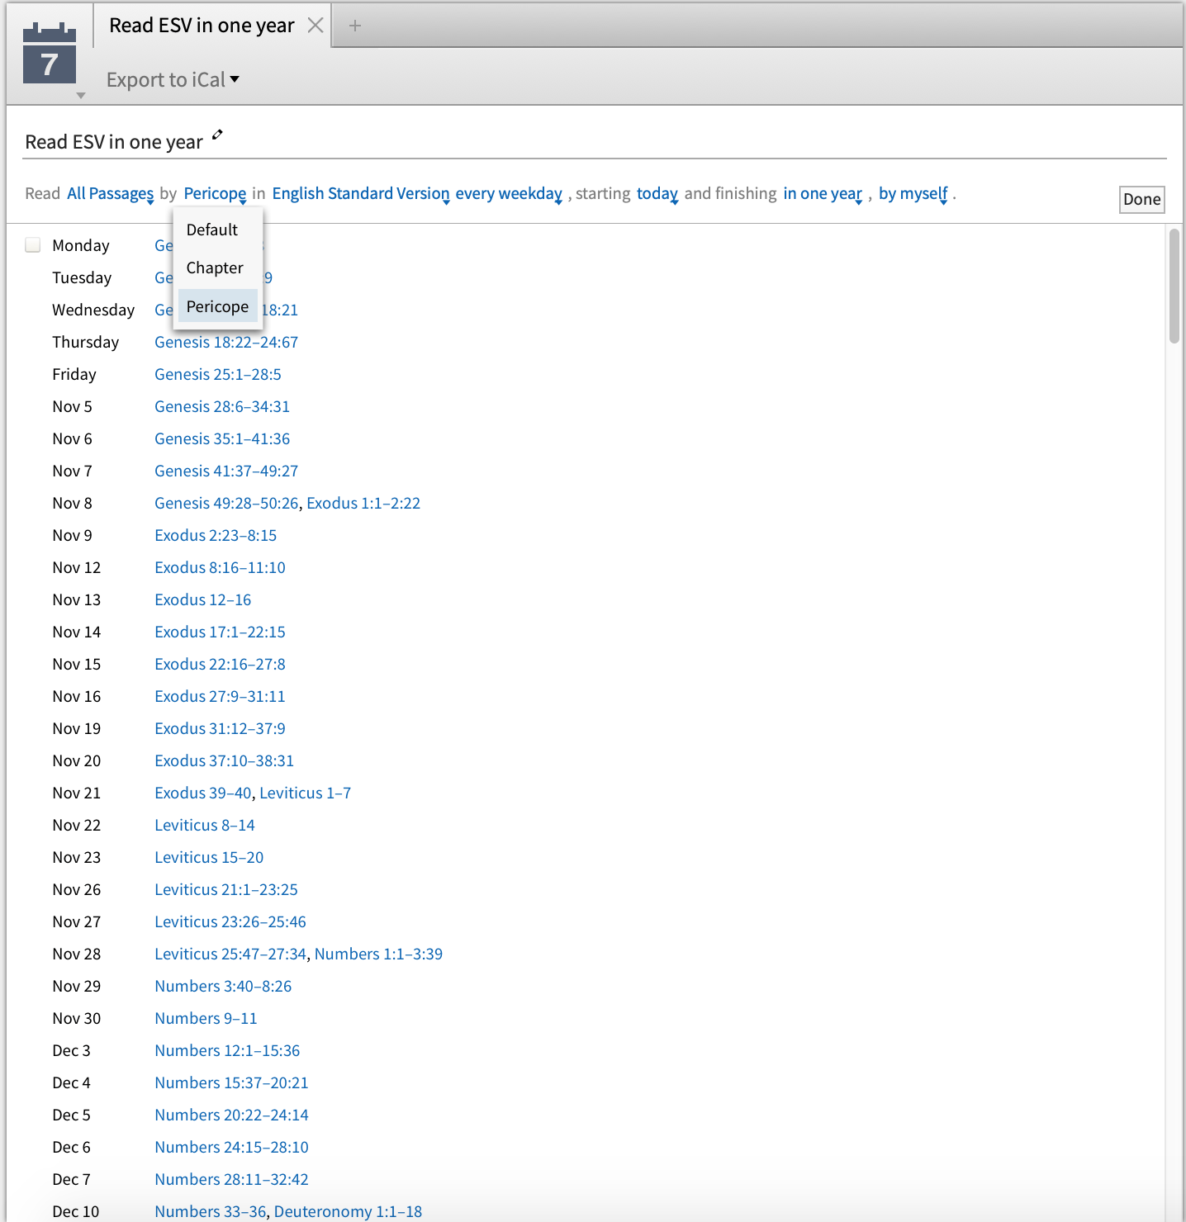Open the Exodus 22:16–27:8 reading
The image size is (1186, 1222).
(x=220, y=664)
